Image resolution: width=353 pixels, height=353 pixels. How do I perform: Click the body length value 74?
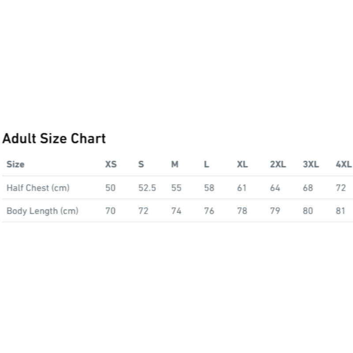click(176, 211)
